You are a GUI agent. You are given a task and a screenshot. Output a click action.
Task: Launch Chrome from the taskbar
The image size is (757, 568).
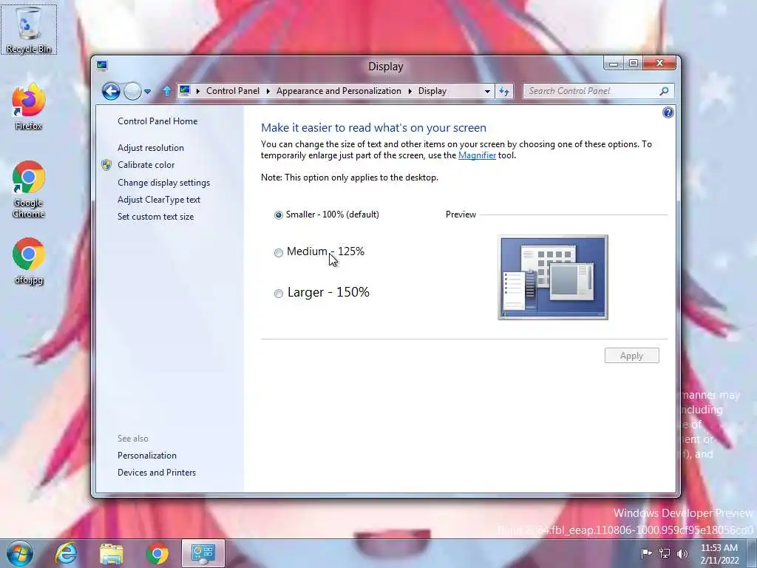tap(157, 553)
